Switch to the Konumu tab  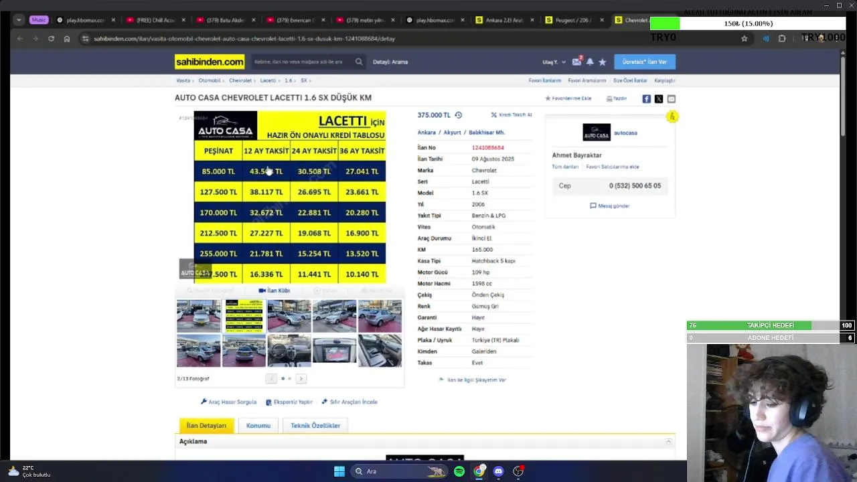click(x=258, y=426)
